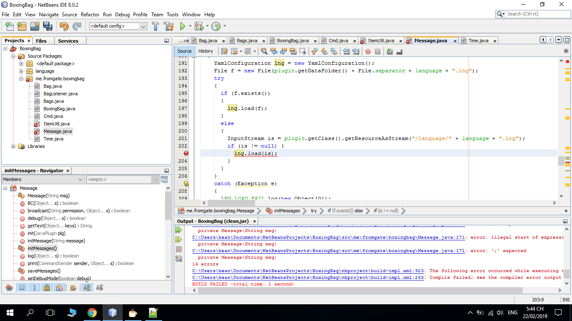Collapse the me.fromgate.boxingbag package node

(x=21, y=79)
